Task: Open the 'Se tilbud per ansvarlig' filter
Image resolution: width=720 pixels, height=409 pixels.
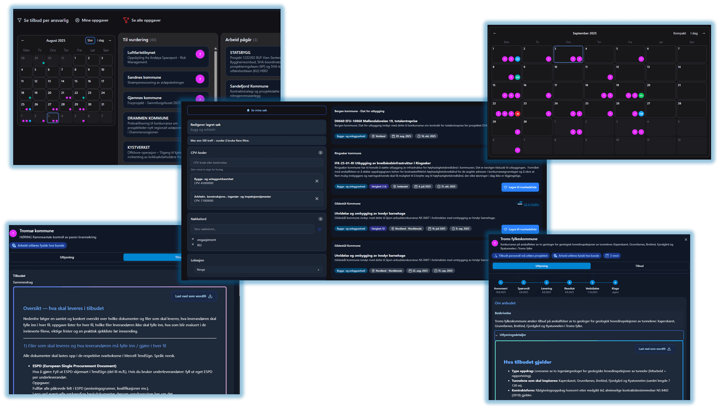Action: (x=43, y=21)
